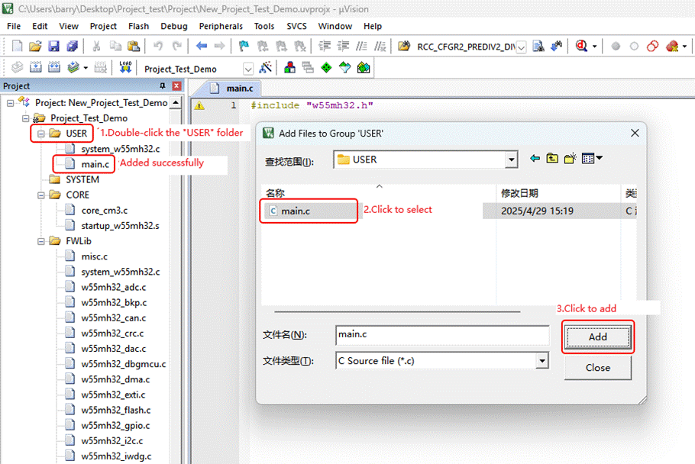Open Manage Project Items with the cubes icon

pos(290,68)
